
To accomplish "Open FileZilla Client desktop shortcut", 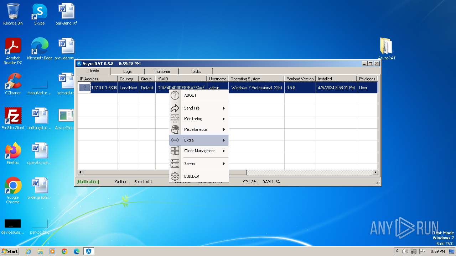I will click(13, 119).
